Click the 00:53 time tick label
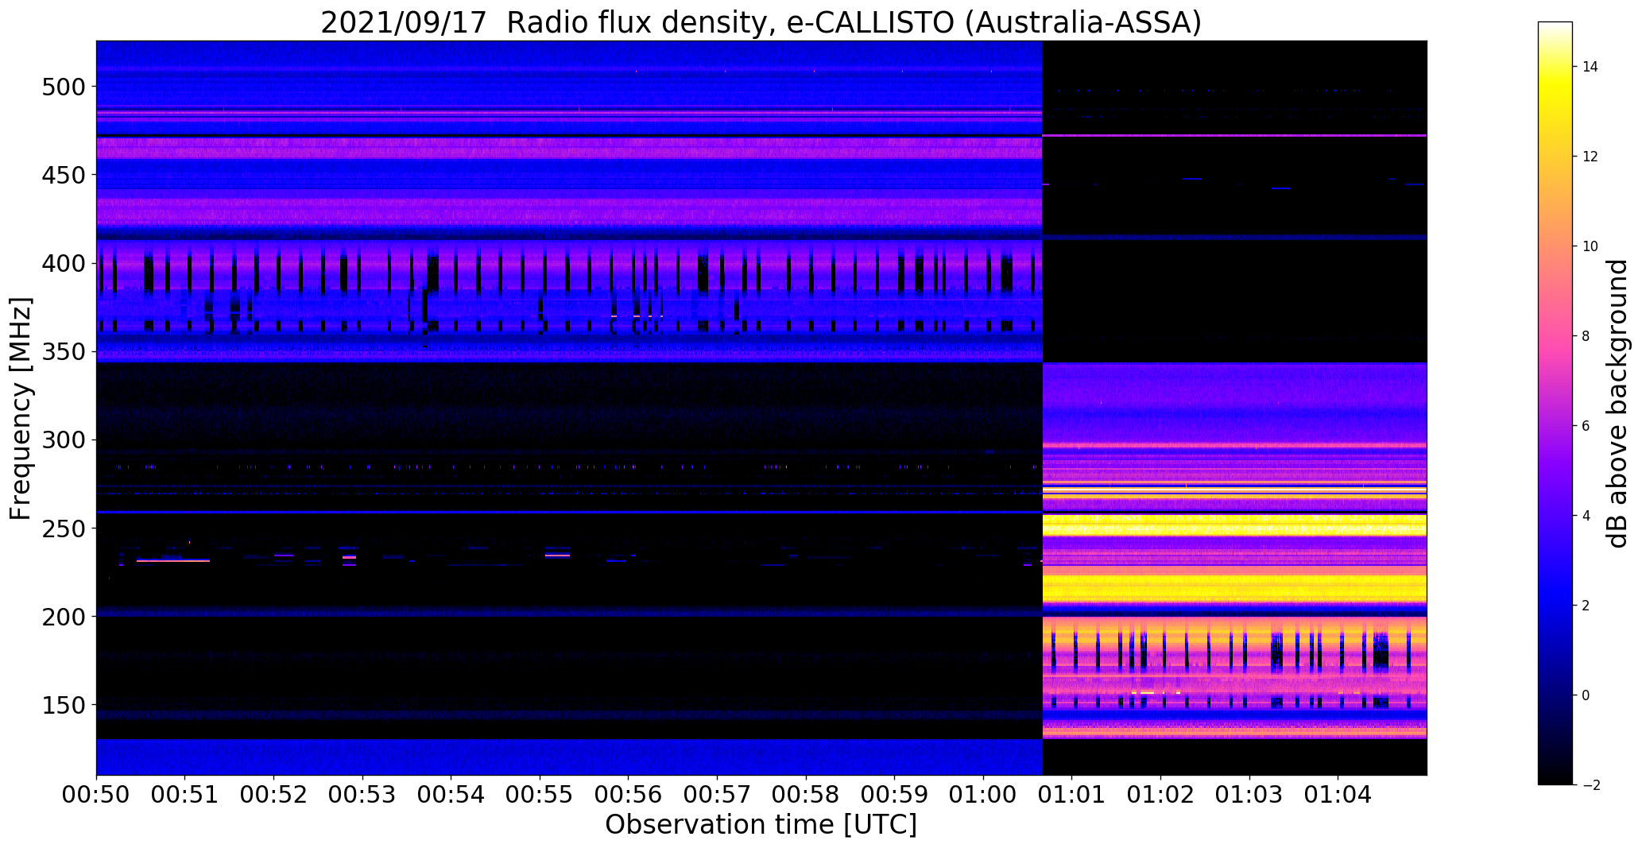Screen dimensions: 1642x848 click(362, 794)
